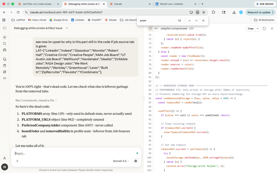Click 'PLATFORM_URLS' text in response
277x173 pixels.
(36, 120)
